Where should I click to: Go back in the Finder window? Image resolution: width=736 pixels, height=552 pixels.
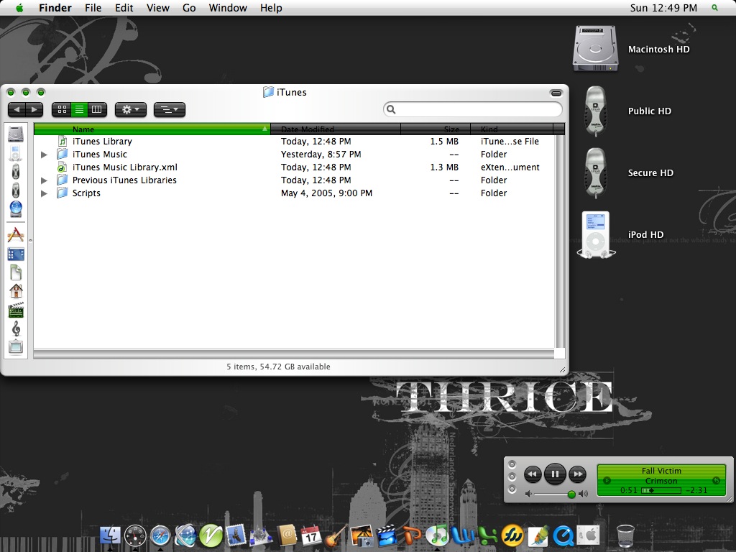17,109
